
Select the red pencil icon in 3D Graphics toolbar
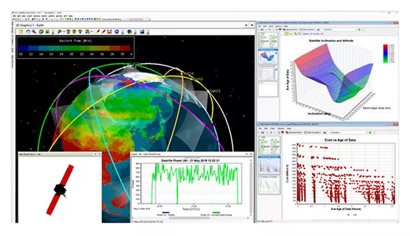(103, 32)
